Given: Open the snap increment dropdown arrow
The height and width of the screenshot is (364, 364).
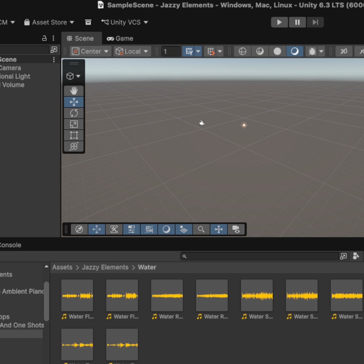Looking at the screenshot, I should point(220,51).
